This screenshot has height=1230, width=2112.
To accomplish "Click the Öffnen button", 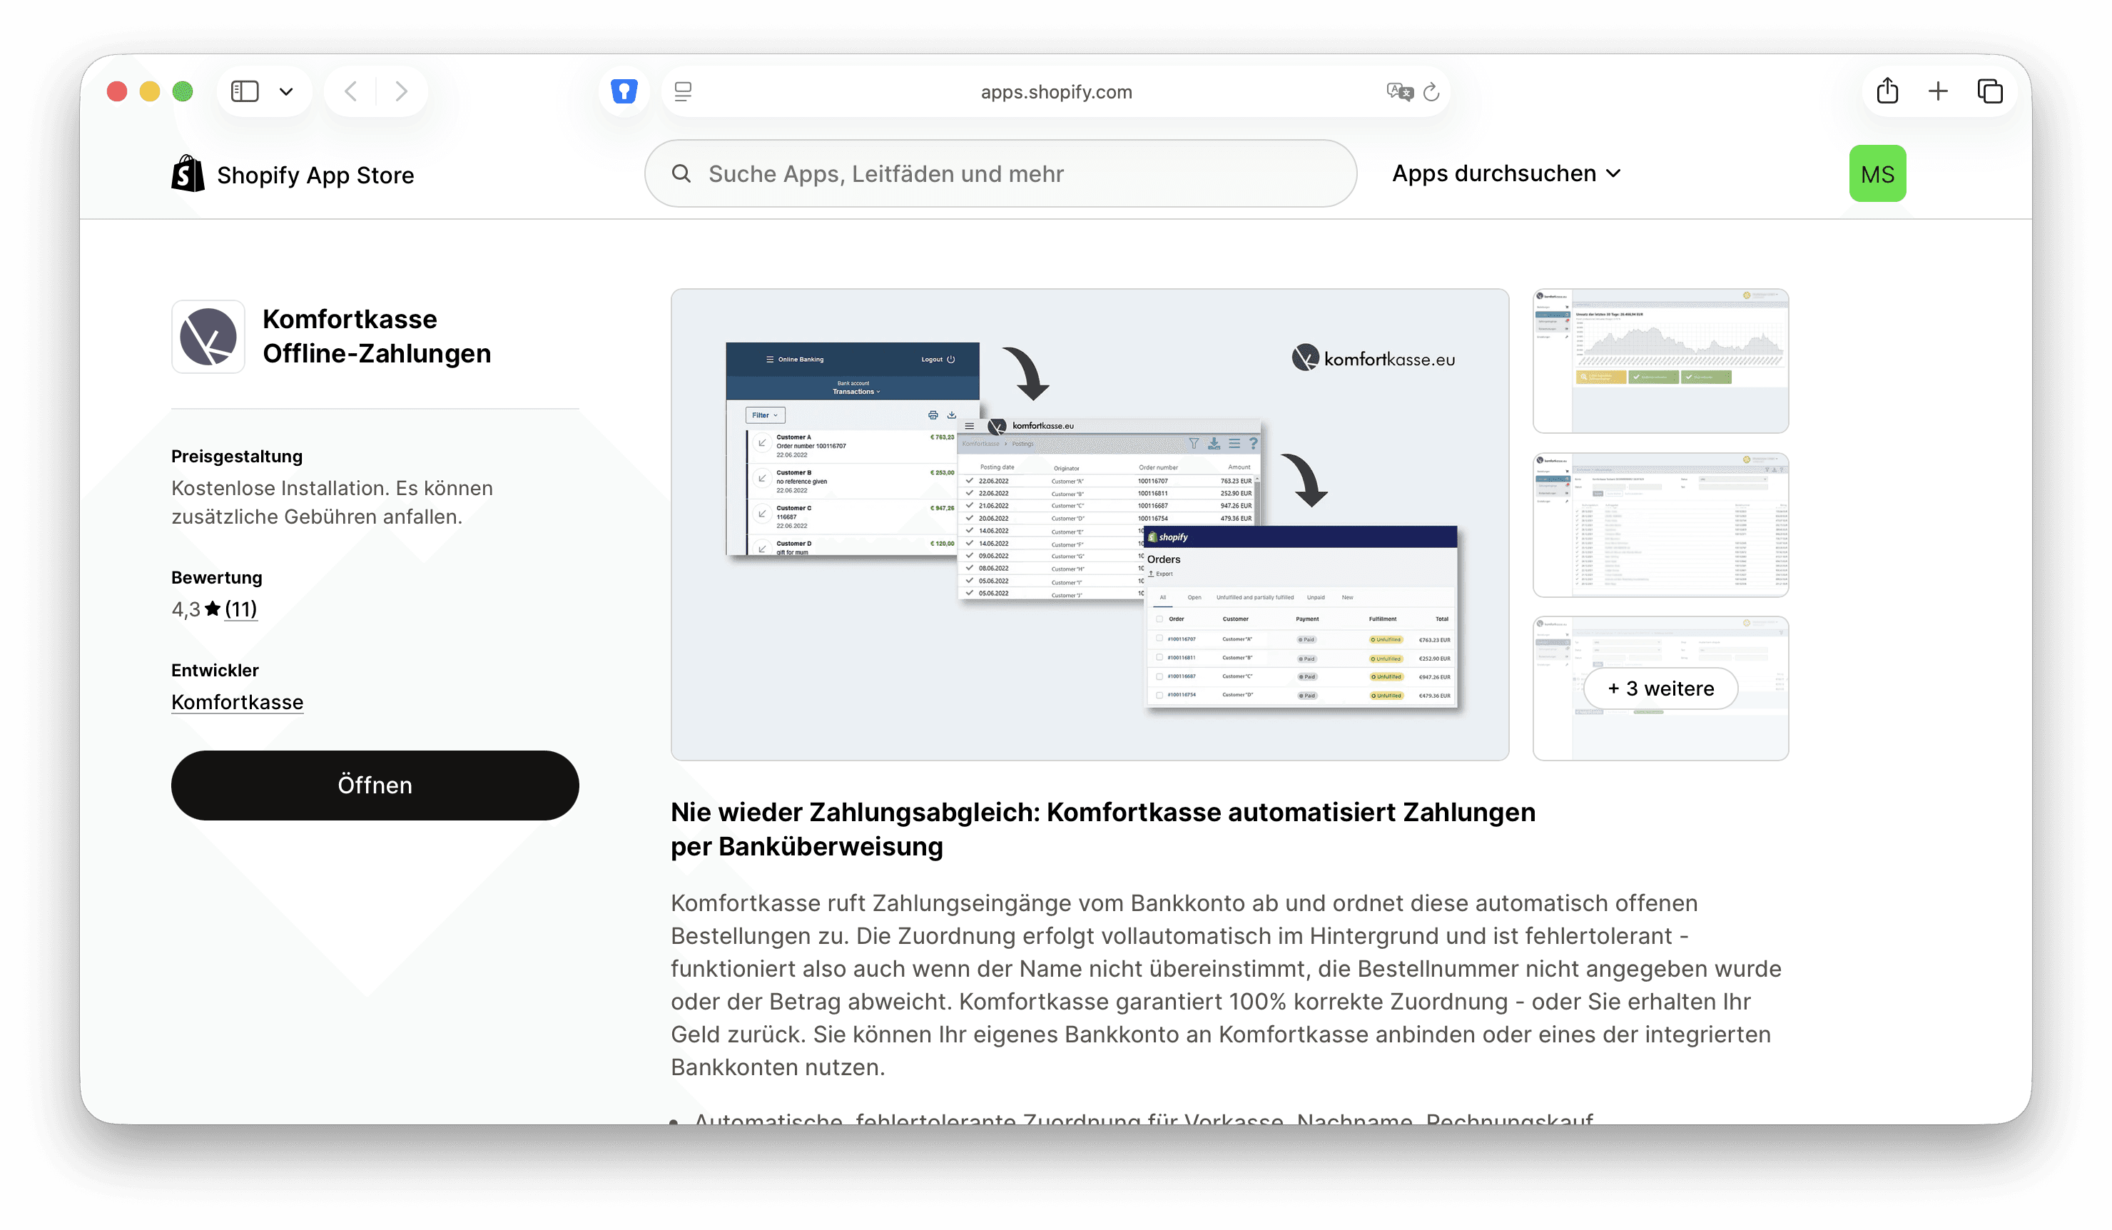I will (x=375, y=785).
